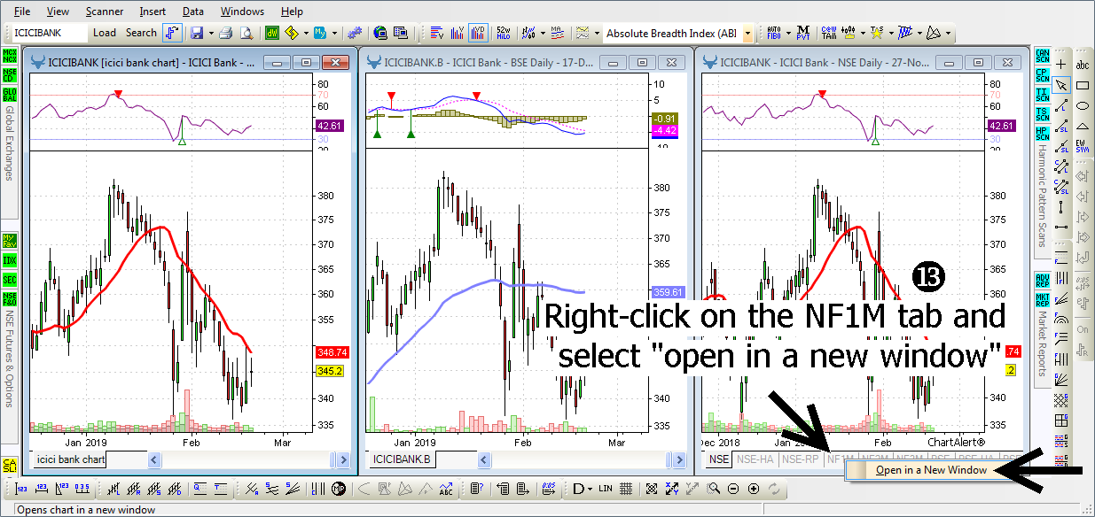Click the middle chart's horizontal scrollbar right arrow
This screenshot has height=517, width=1095.
tap(680, 459)
